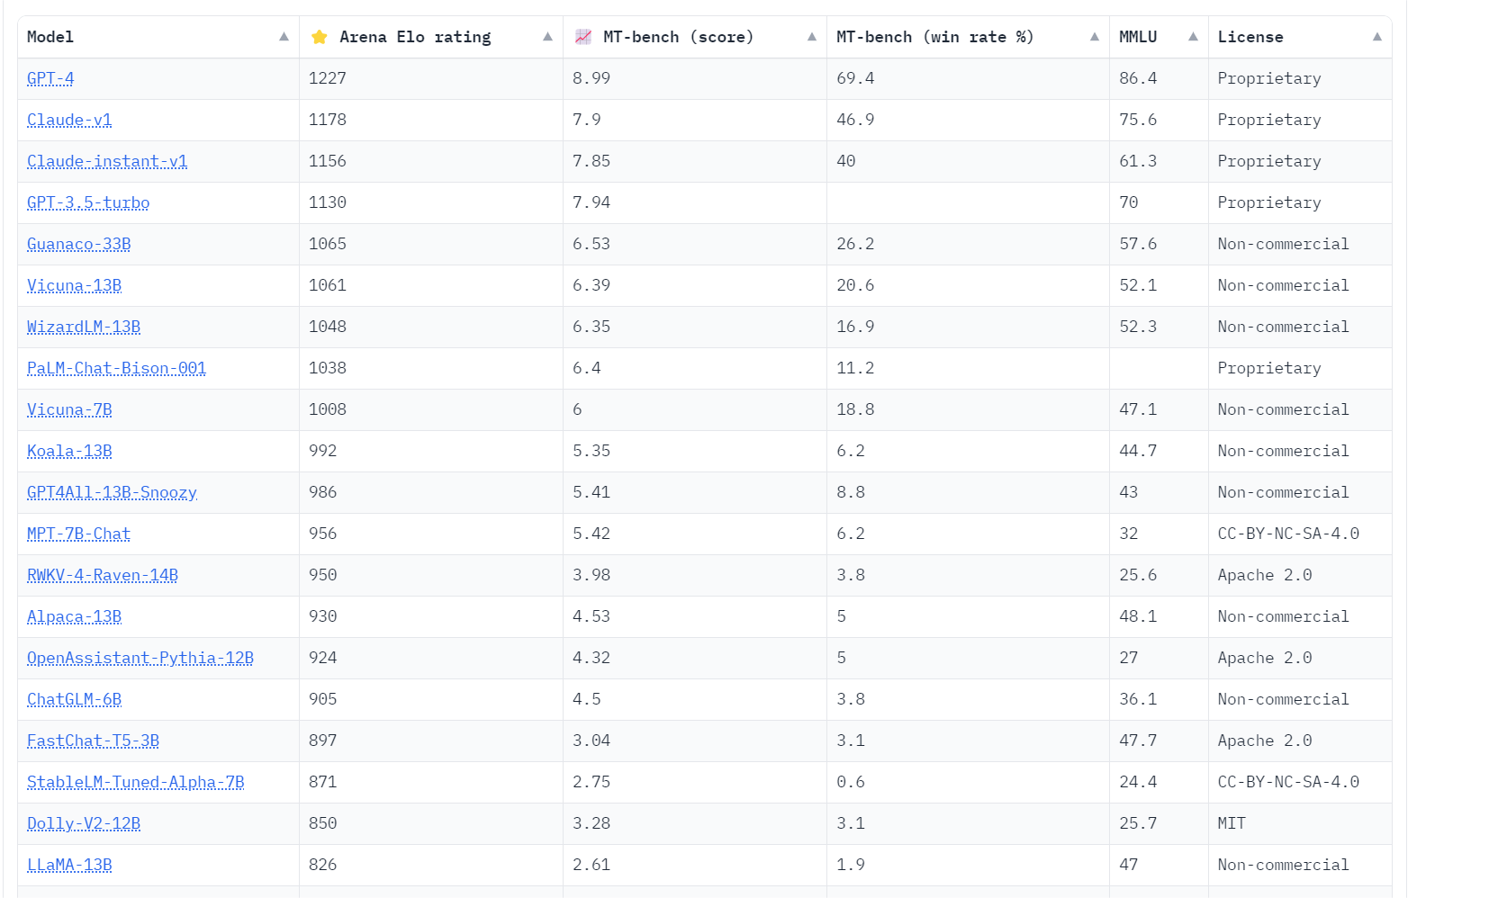The image size is (1489, 898).
Task: Click the MMLU header text
Action: coord(1138,37)
